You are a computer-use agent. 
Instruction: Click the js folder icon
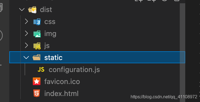click(x=37, y=46)
